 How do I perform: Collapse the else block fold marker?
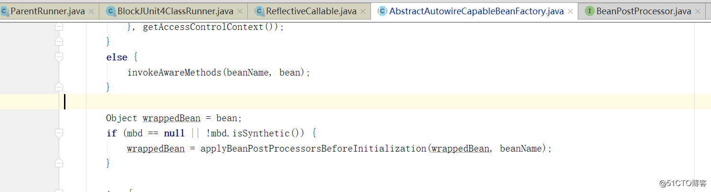click(x=59, y=58)
